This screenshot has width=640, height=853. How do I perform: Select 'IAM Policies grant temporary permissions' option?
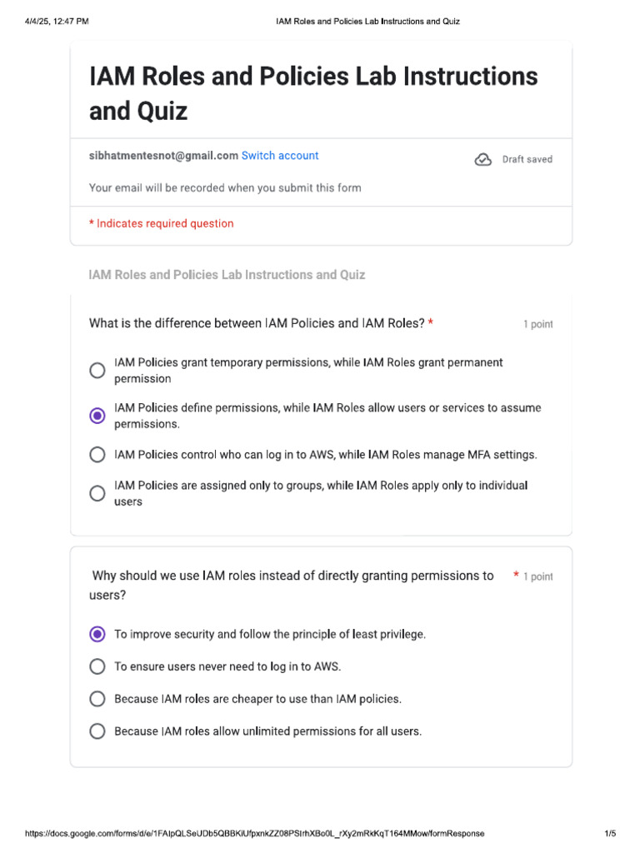pyautogui.click(x=97, y=371)
